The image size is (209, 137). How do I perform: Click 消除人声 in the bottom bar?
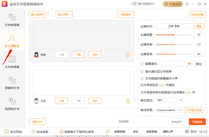point(168,132)
